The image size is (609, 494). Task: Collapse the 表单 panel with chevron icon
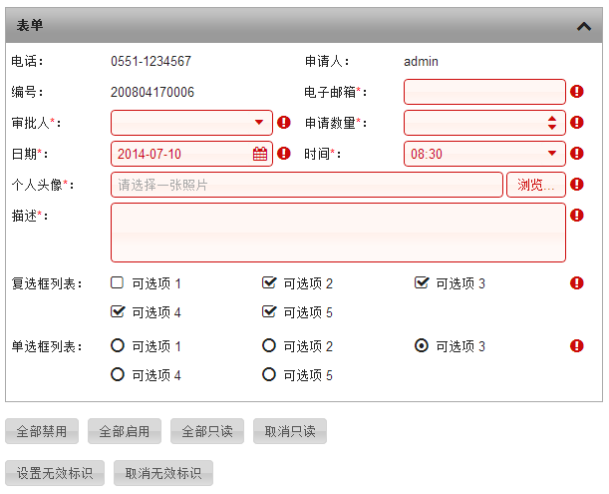[x=584, y=27]
